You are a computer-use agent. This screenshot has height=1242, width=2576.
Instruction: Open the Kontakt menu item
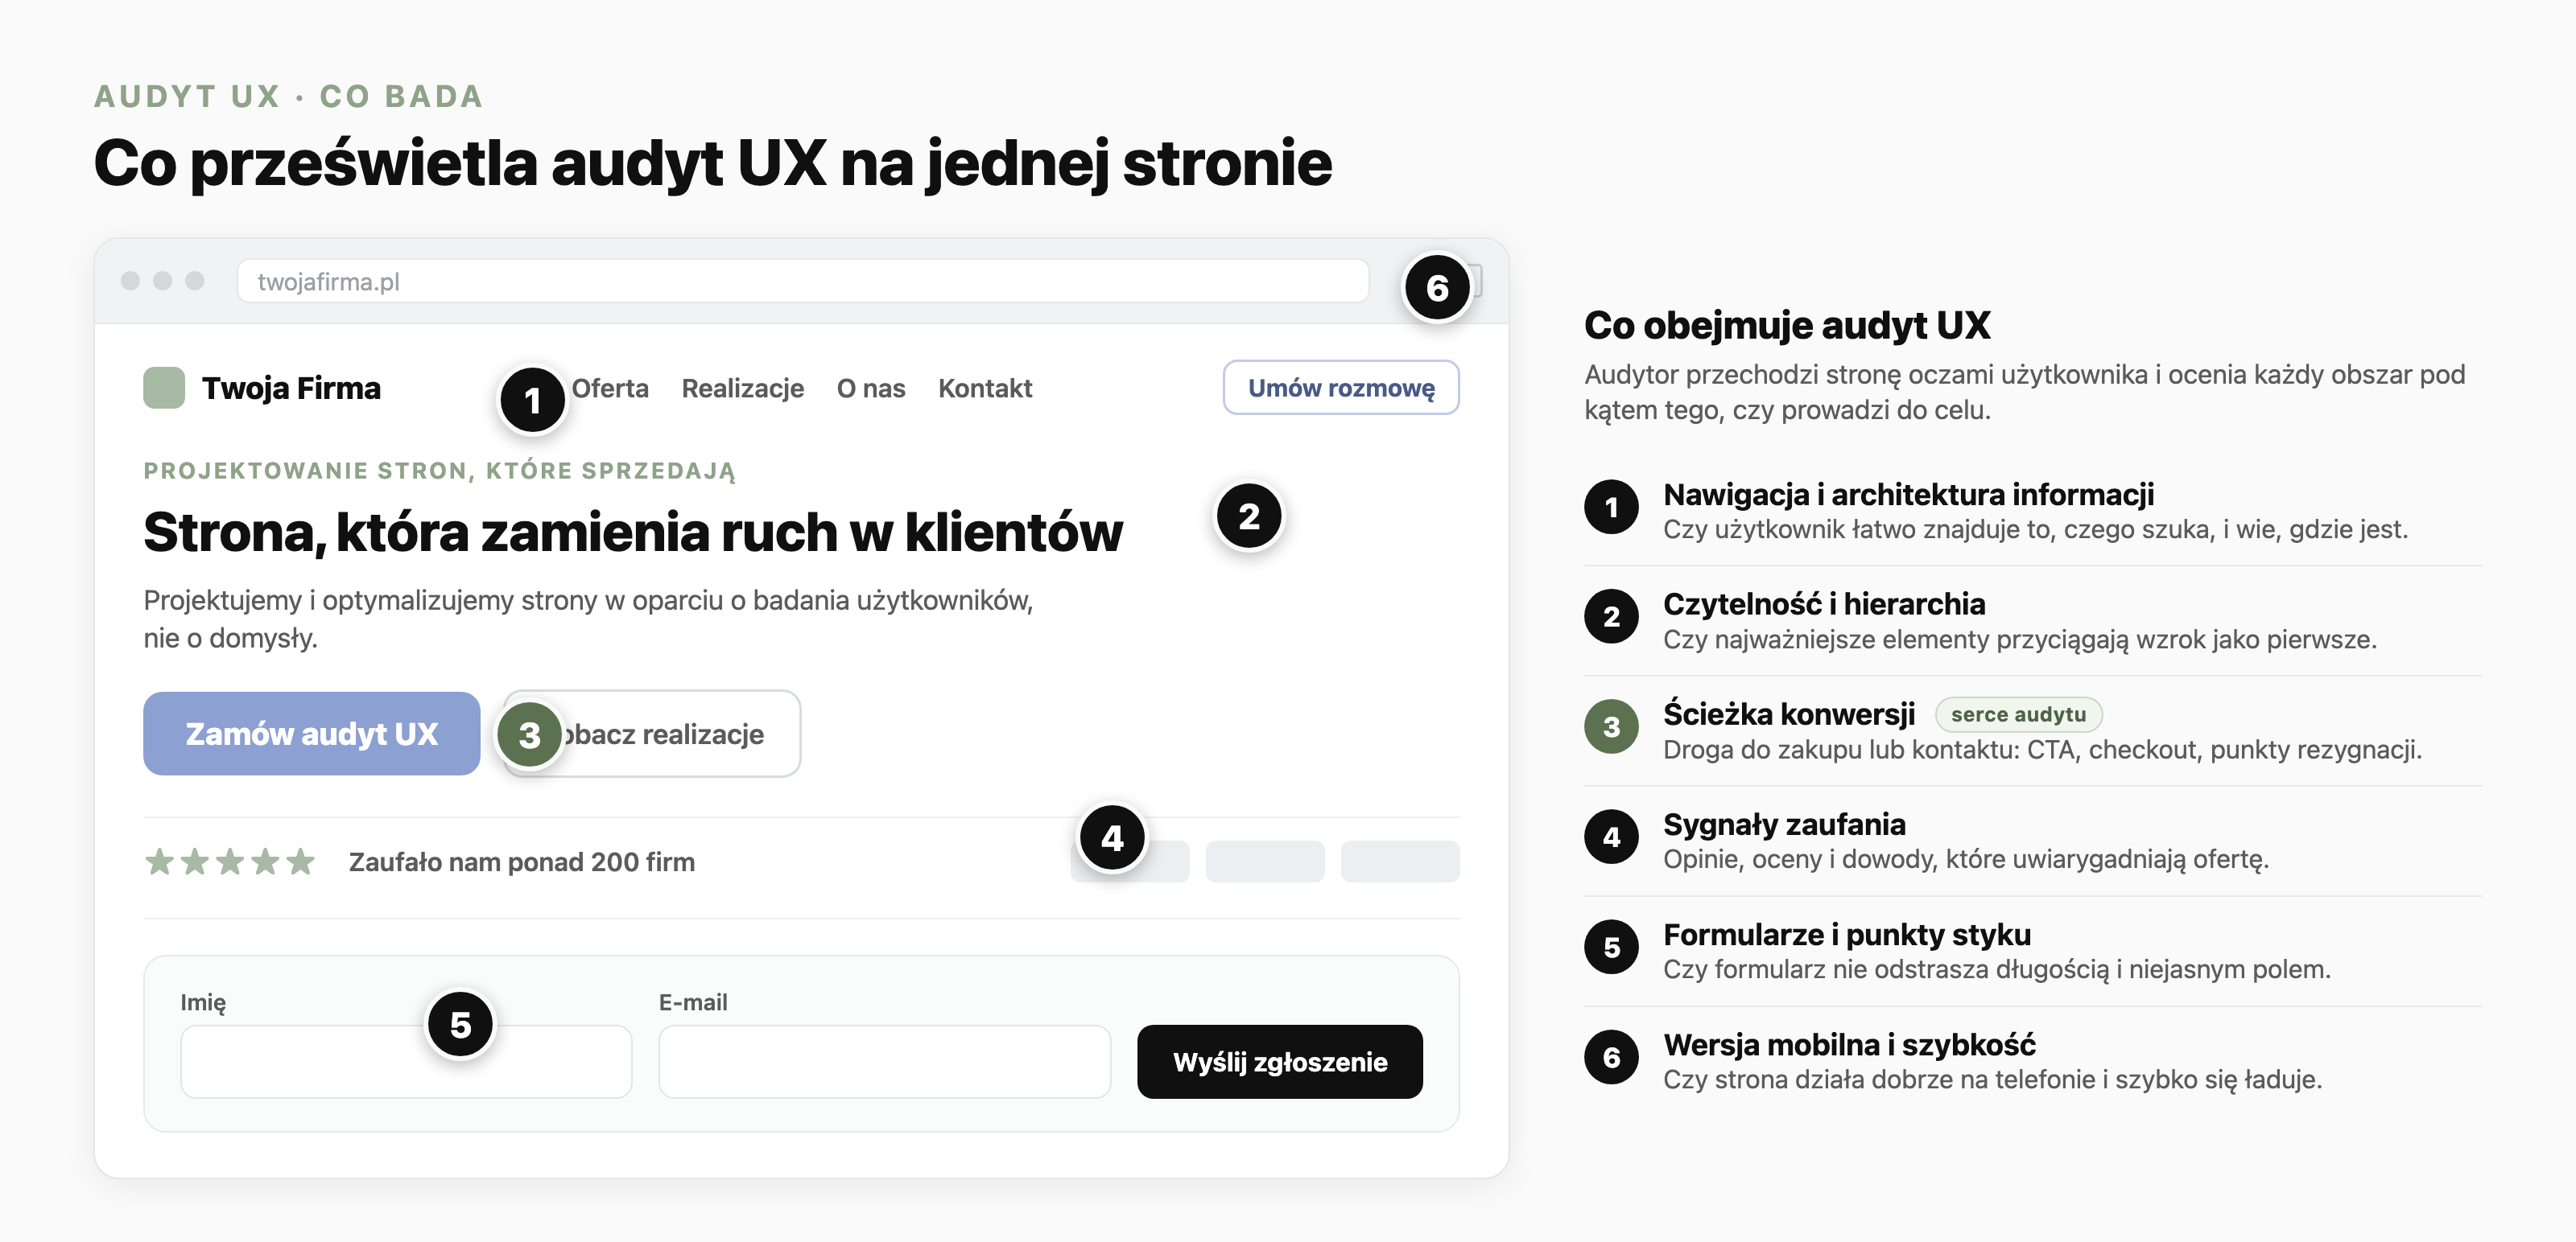985,388
